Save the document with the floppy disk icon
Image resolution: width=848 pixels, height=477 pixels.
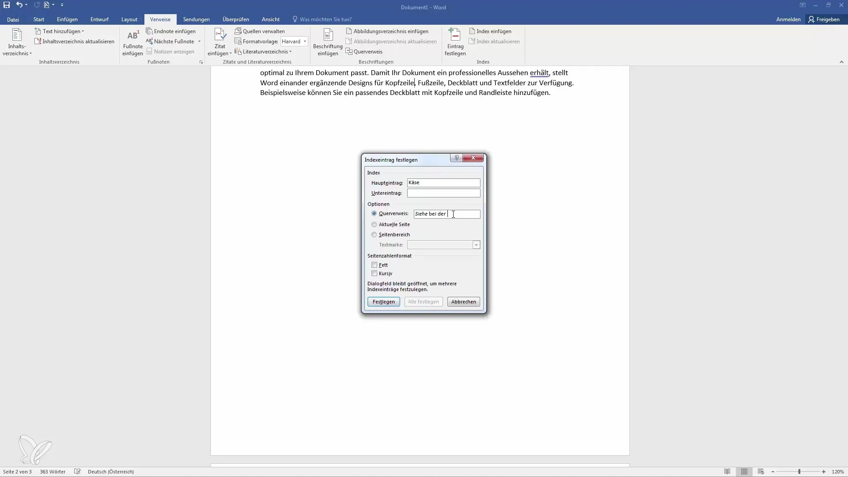(x=7, y=5)
